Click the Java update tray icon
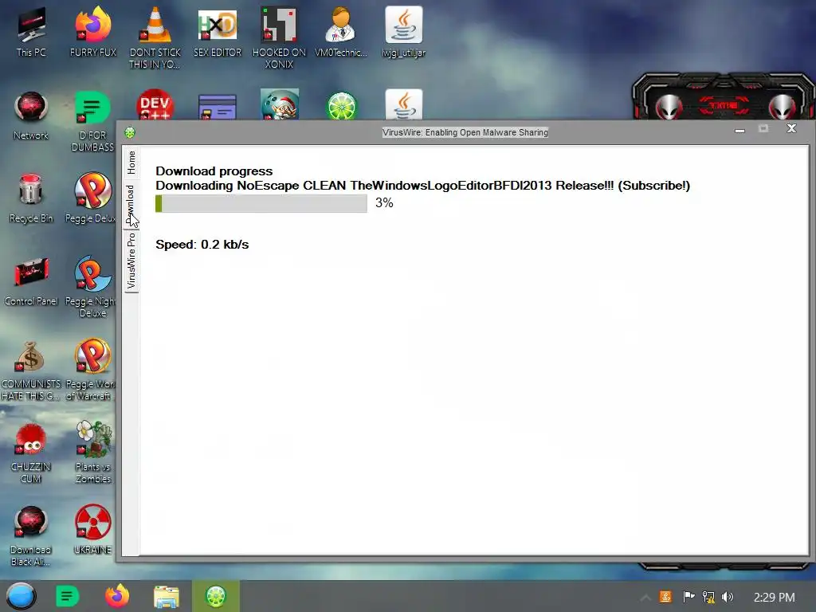This screenshot has height=612, width=816. [665, 597]
